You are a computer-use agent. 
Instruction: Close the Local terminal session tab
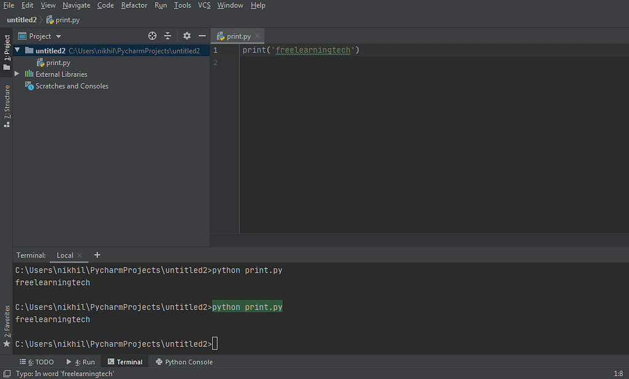pyautogui.click(x=79, y=255)
